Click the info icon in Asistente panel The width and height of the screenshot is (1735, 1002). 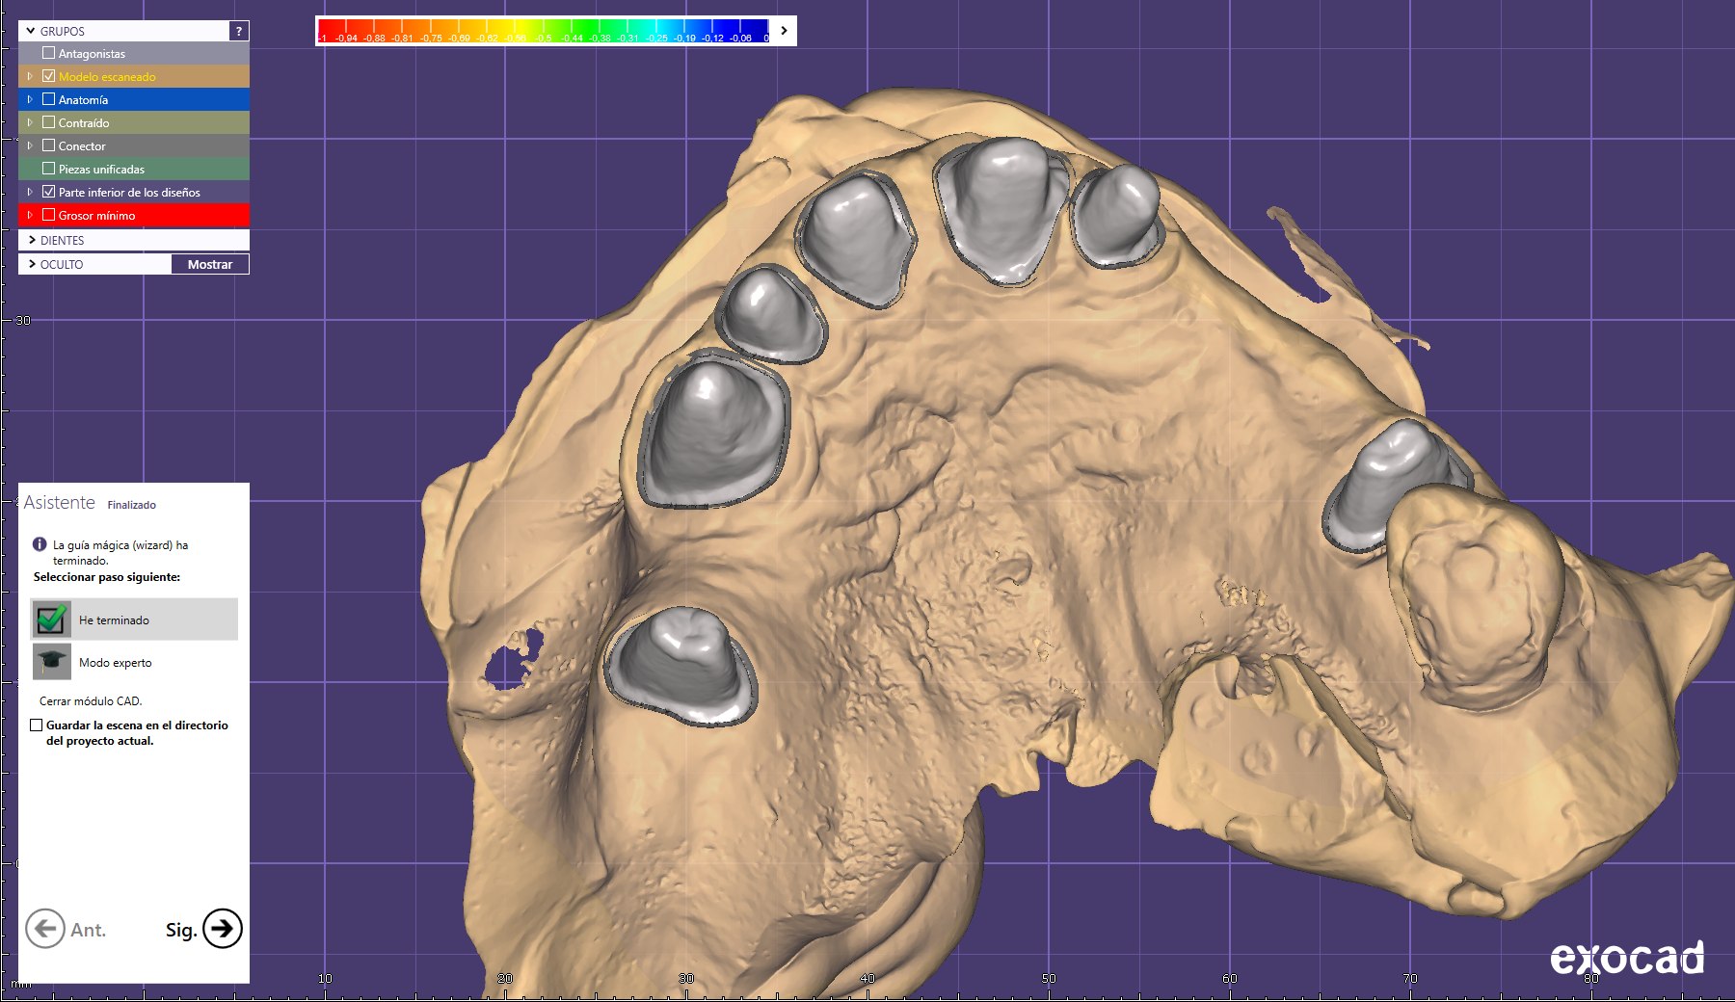(40, 544)
